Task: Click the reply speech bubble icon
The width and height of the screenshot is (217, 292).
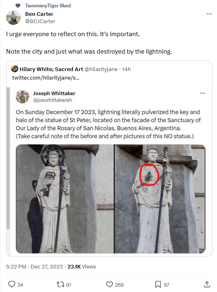Action: click(x=11, y=284)
